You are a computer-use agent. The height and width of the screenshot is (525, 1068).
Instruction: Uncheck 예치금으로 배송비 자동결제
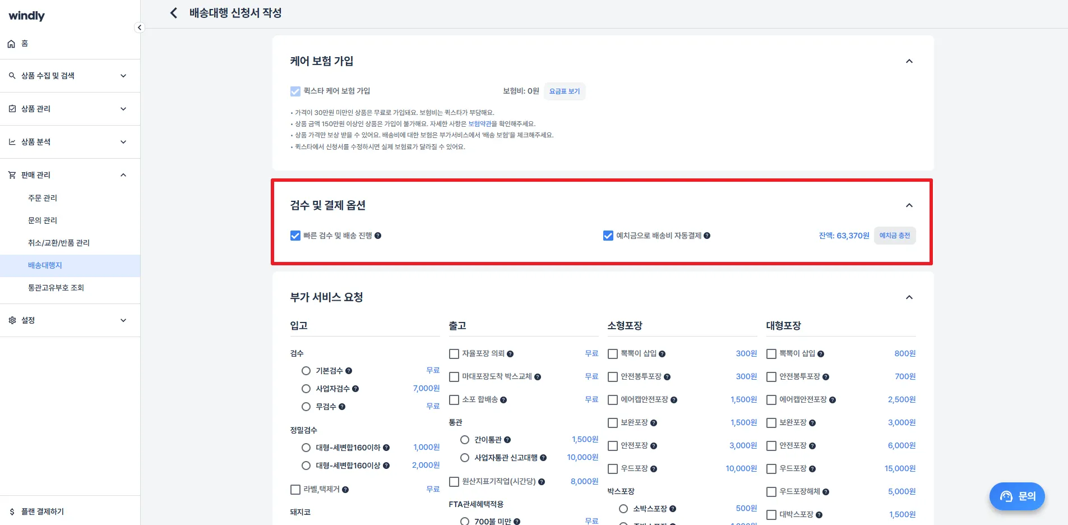click(x=608, y=236)
